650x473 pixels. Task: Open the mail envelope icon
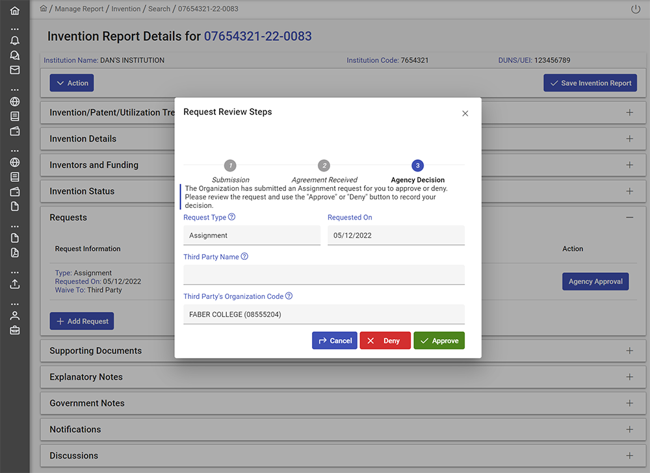[15, 70]
